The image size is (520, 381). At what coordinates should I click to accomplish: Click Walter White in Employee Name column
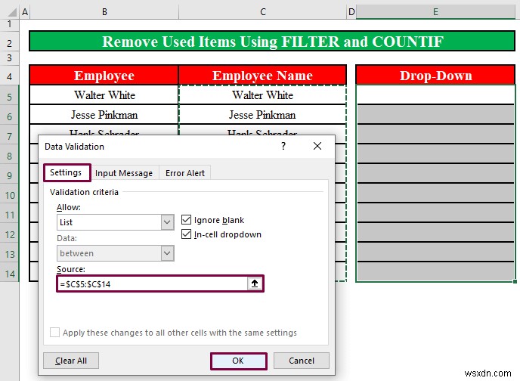click(262, 95)
